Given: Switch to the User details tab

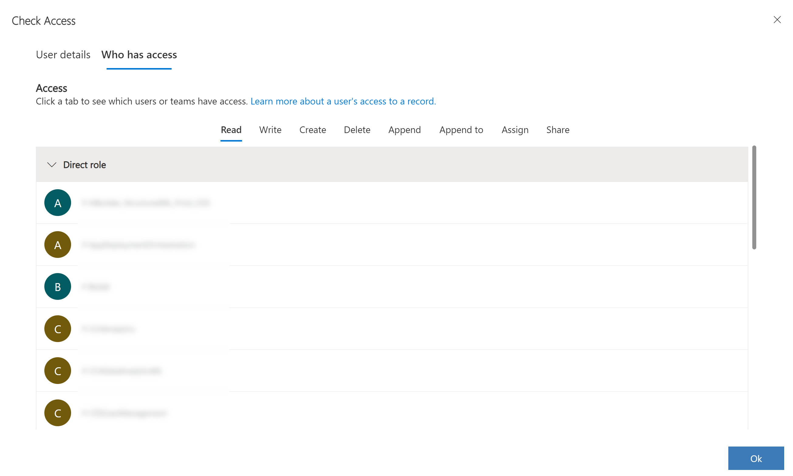Looking at the screenshot, I should 63,54.
